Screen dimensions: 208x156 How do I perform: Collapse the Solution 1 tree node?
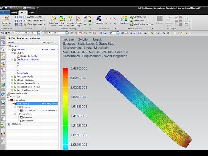9,49
